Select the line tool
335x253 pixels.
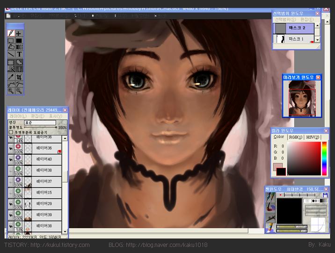click(x=11, y=54)
